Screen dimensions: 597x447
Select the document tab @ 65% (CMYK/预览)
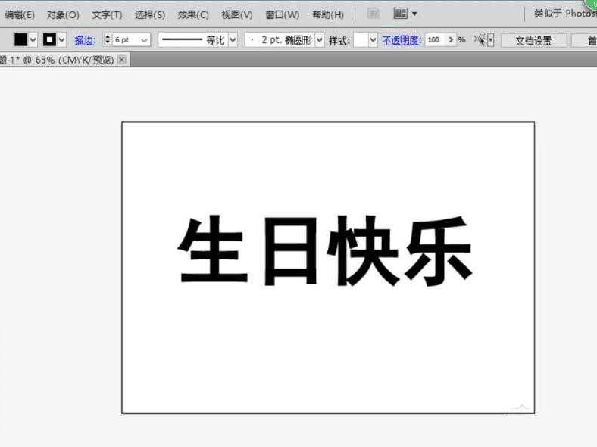tap(58, 60)
